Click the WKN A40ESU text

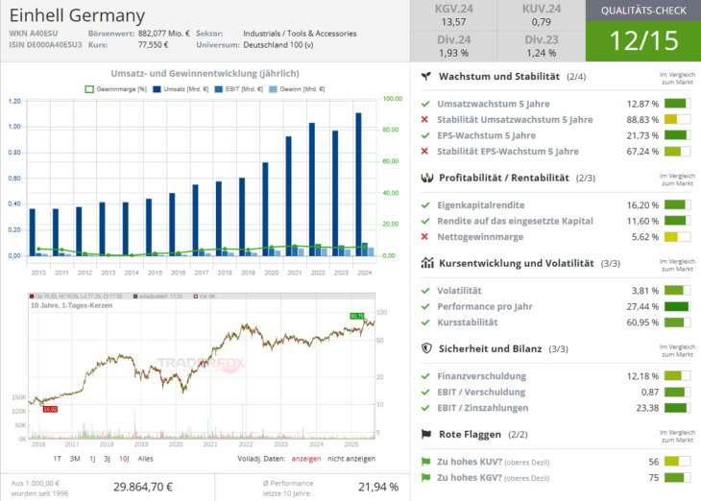(x=34, y=34)
